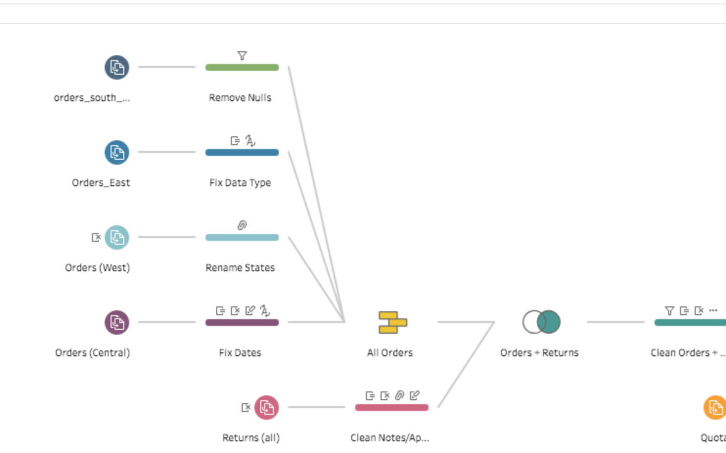
Task: Select the Returns (all) input icon
Action: click(x=267, y=408)
